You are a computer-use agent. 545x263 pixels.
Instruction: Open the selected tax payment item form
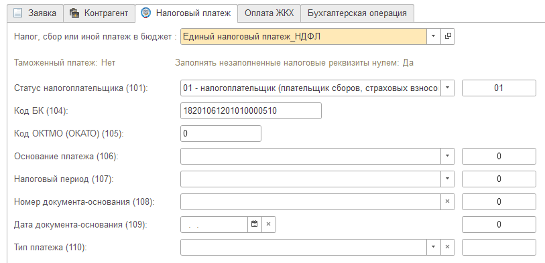click(448, 36)
